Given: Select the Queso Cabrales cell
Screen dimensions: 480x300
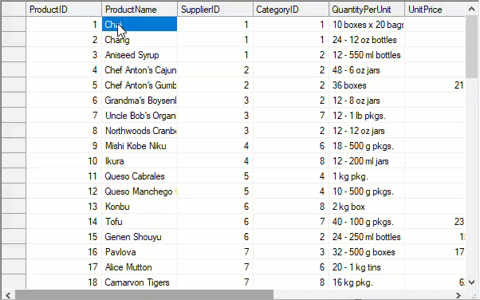Looking at the screenshot, I should pos(140,176).
